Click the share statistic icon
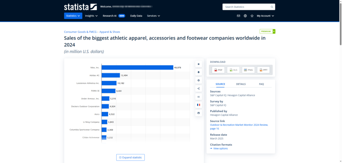The height and width of the screenshot is (163, 342). point(199,88)
